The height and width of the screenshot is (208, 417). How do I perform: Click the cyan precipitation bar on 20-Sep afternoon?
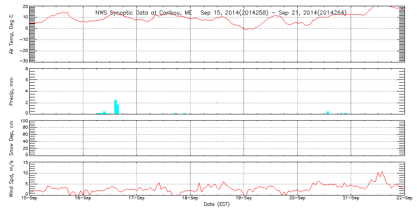(328, 112)
